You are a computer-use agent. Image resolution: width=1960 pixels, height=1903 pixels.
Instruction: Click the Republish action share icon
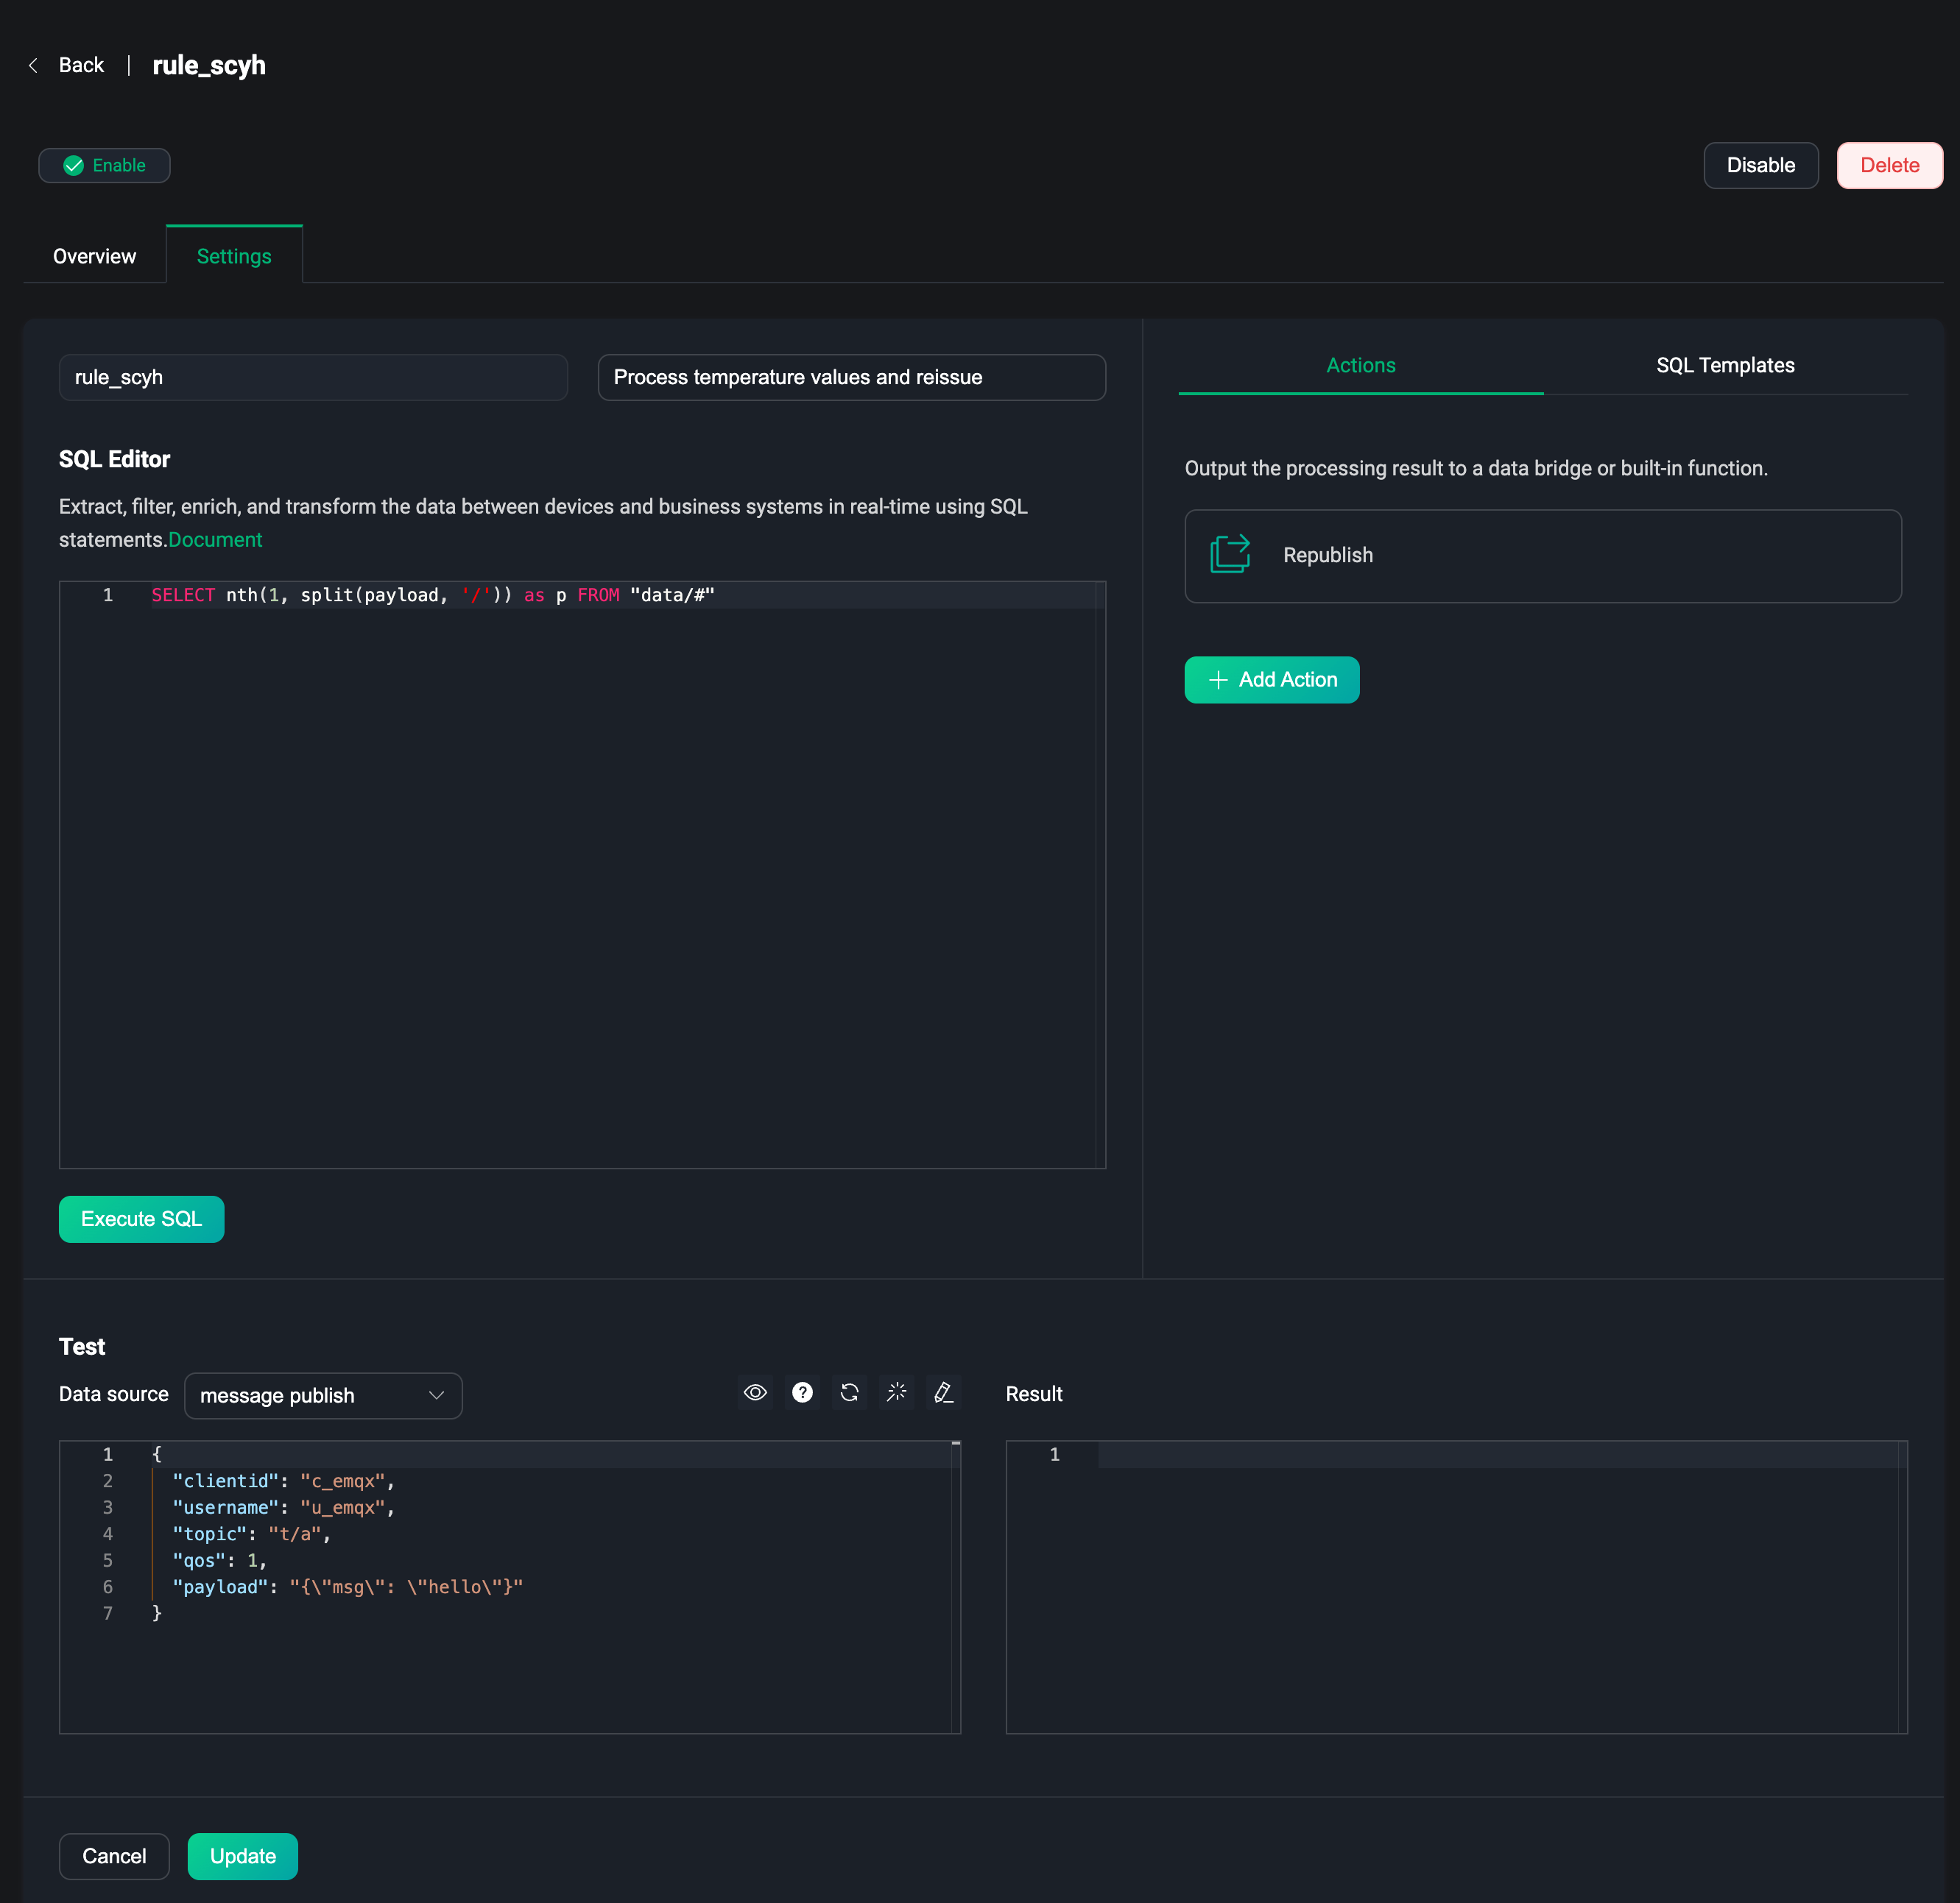[x=1230, y=555]
